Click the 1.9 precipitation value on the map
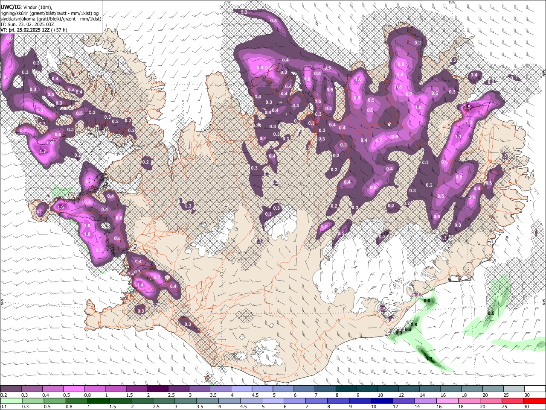This screenshot has width=546, height=410. [60, 207]
